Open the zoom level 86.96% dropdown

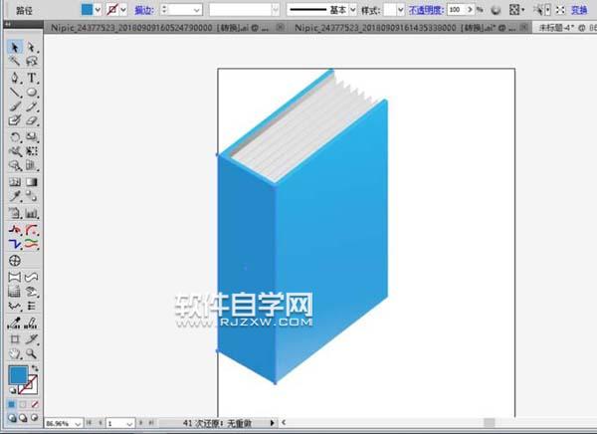point(78,423)
